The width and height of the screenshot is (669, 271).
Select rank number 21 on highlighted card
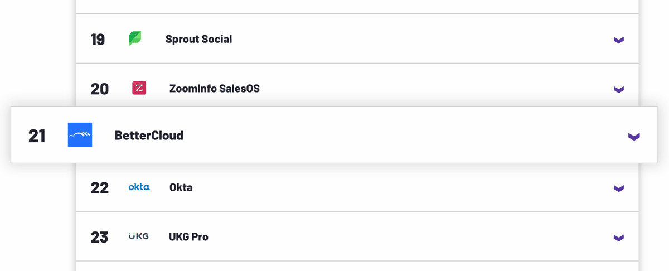pyautogui.click(x=37, y=135)
